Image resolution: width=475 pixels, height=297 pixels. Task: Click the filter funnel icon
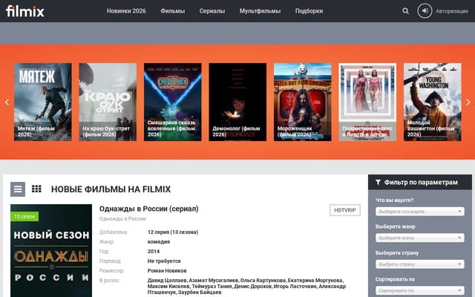[378, 182]
